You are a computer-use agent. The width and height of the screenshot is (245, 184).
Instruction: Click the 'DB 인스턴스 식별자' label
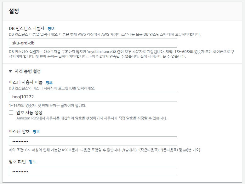point(27,28)
